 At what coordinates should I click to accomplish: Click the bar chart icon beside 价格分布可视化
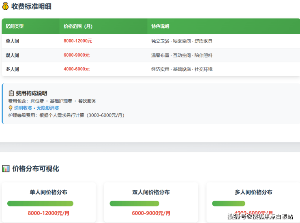pyautogui.click(x=6, y=168)
